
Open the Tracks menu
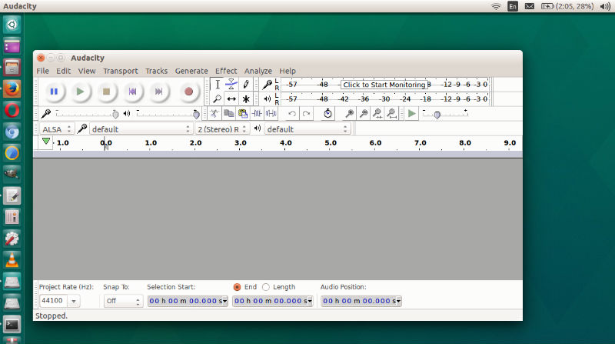pos(157,71)
